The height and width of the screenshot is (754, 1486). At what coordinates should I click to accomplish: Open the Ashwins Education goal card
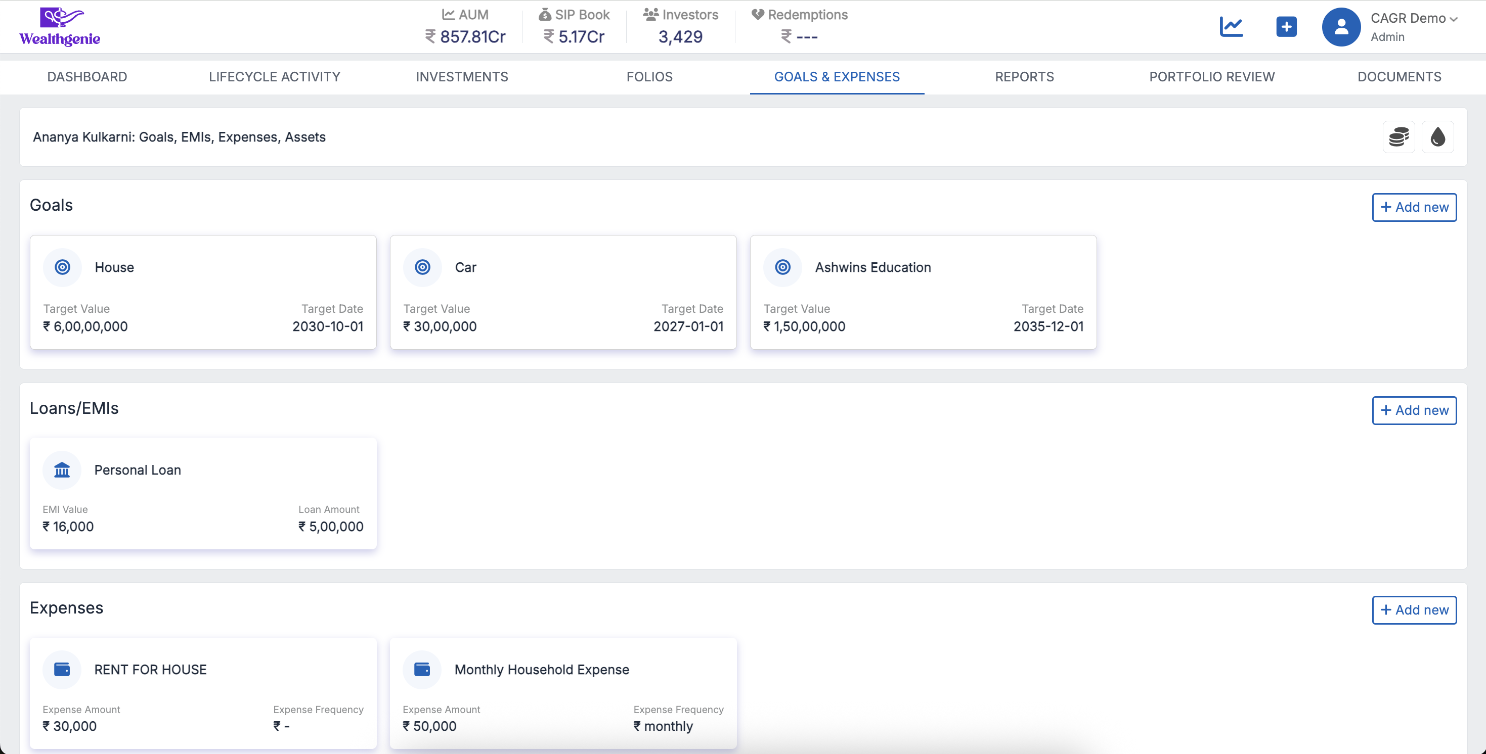[x=923, y=292]
